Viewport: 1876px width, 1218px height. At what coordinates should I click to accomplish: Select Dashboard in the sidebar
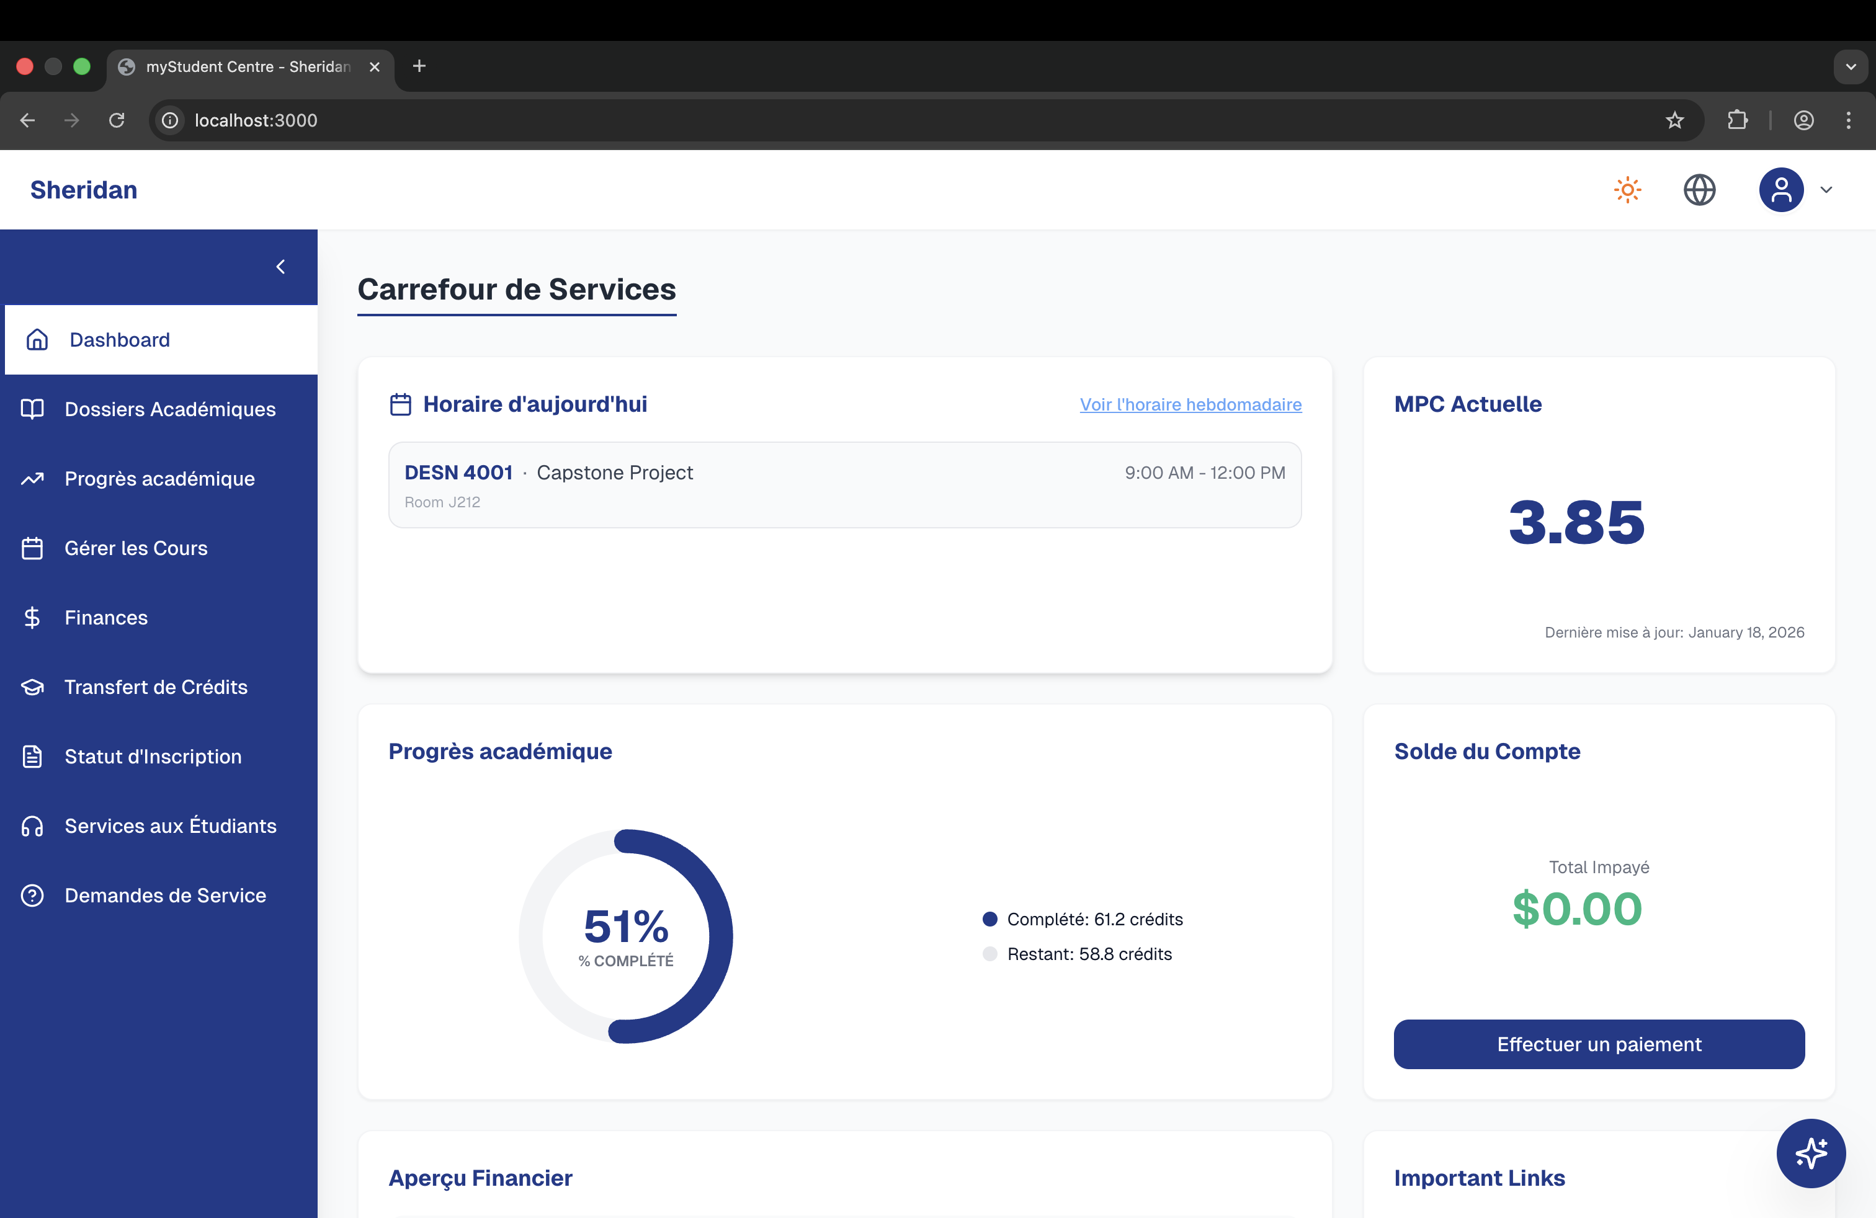click(x=120, y=340)
